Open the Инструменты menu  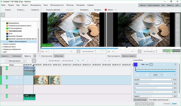point(35,5)
